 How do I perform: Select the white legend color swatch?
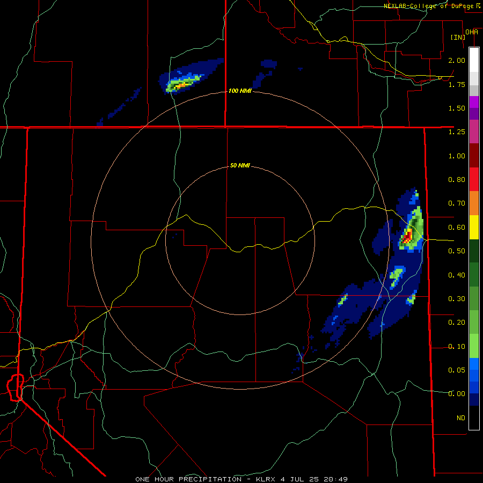(474, 60)
